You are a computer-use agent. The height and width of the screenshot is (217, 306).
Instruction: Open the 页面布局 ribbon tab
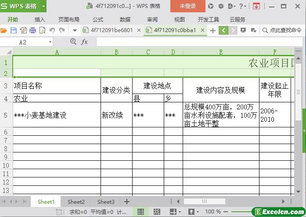coord(68,19)
